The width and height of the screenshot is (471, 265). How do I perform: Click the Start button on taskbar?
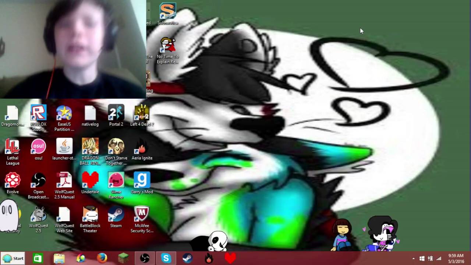pos(13,258)
